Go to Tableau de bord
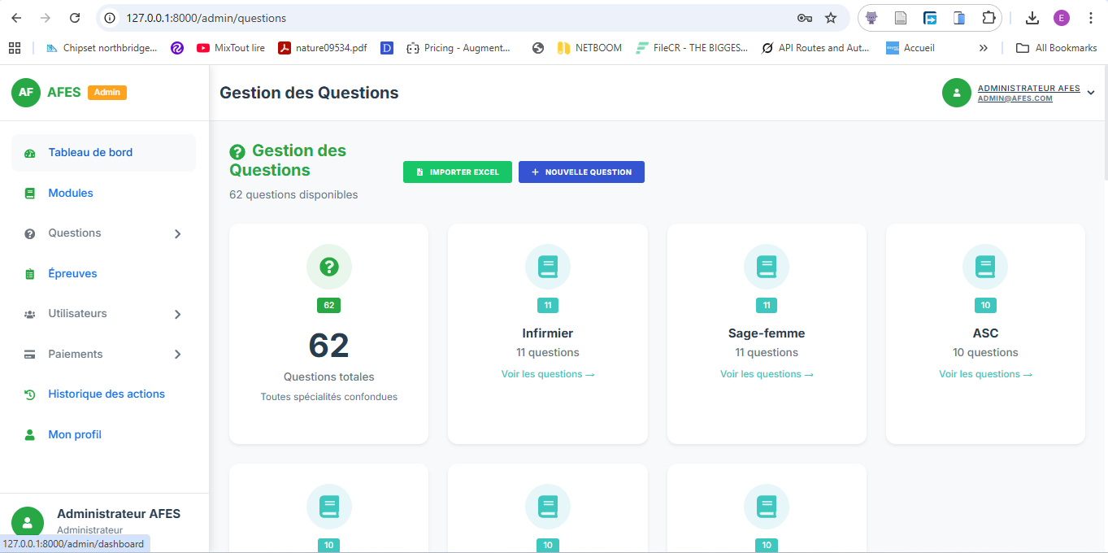 click(x=90, y=153)
